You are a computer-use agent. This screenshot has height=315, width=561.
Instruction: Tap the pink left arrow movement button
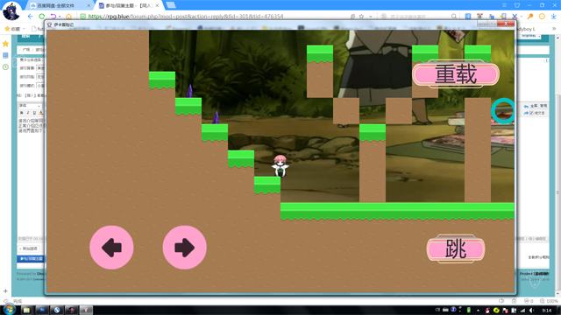(x=111, y=247)
